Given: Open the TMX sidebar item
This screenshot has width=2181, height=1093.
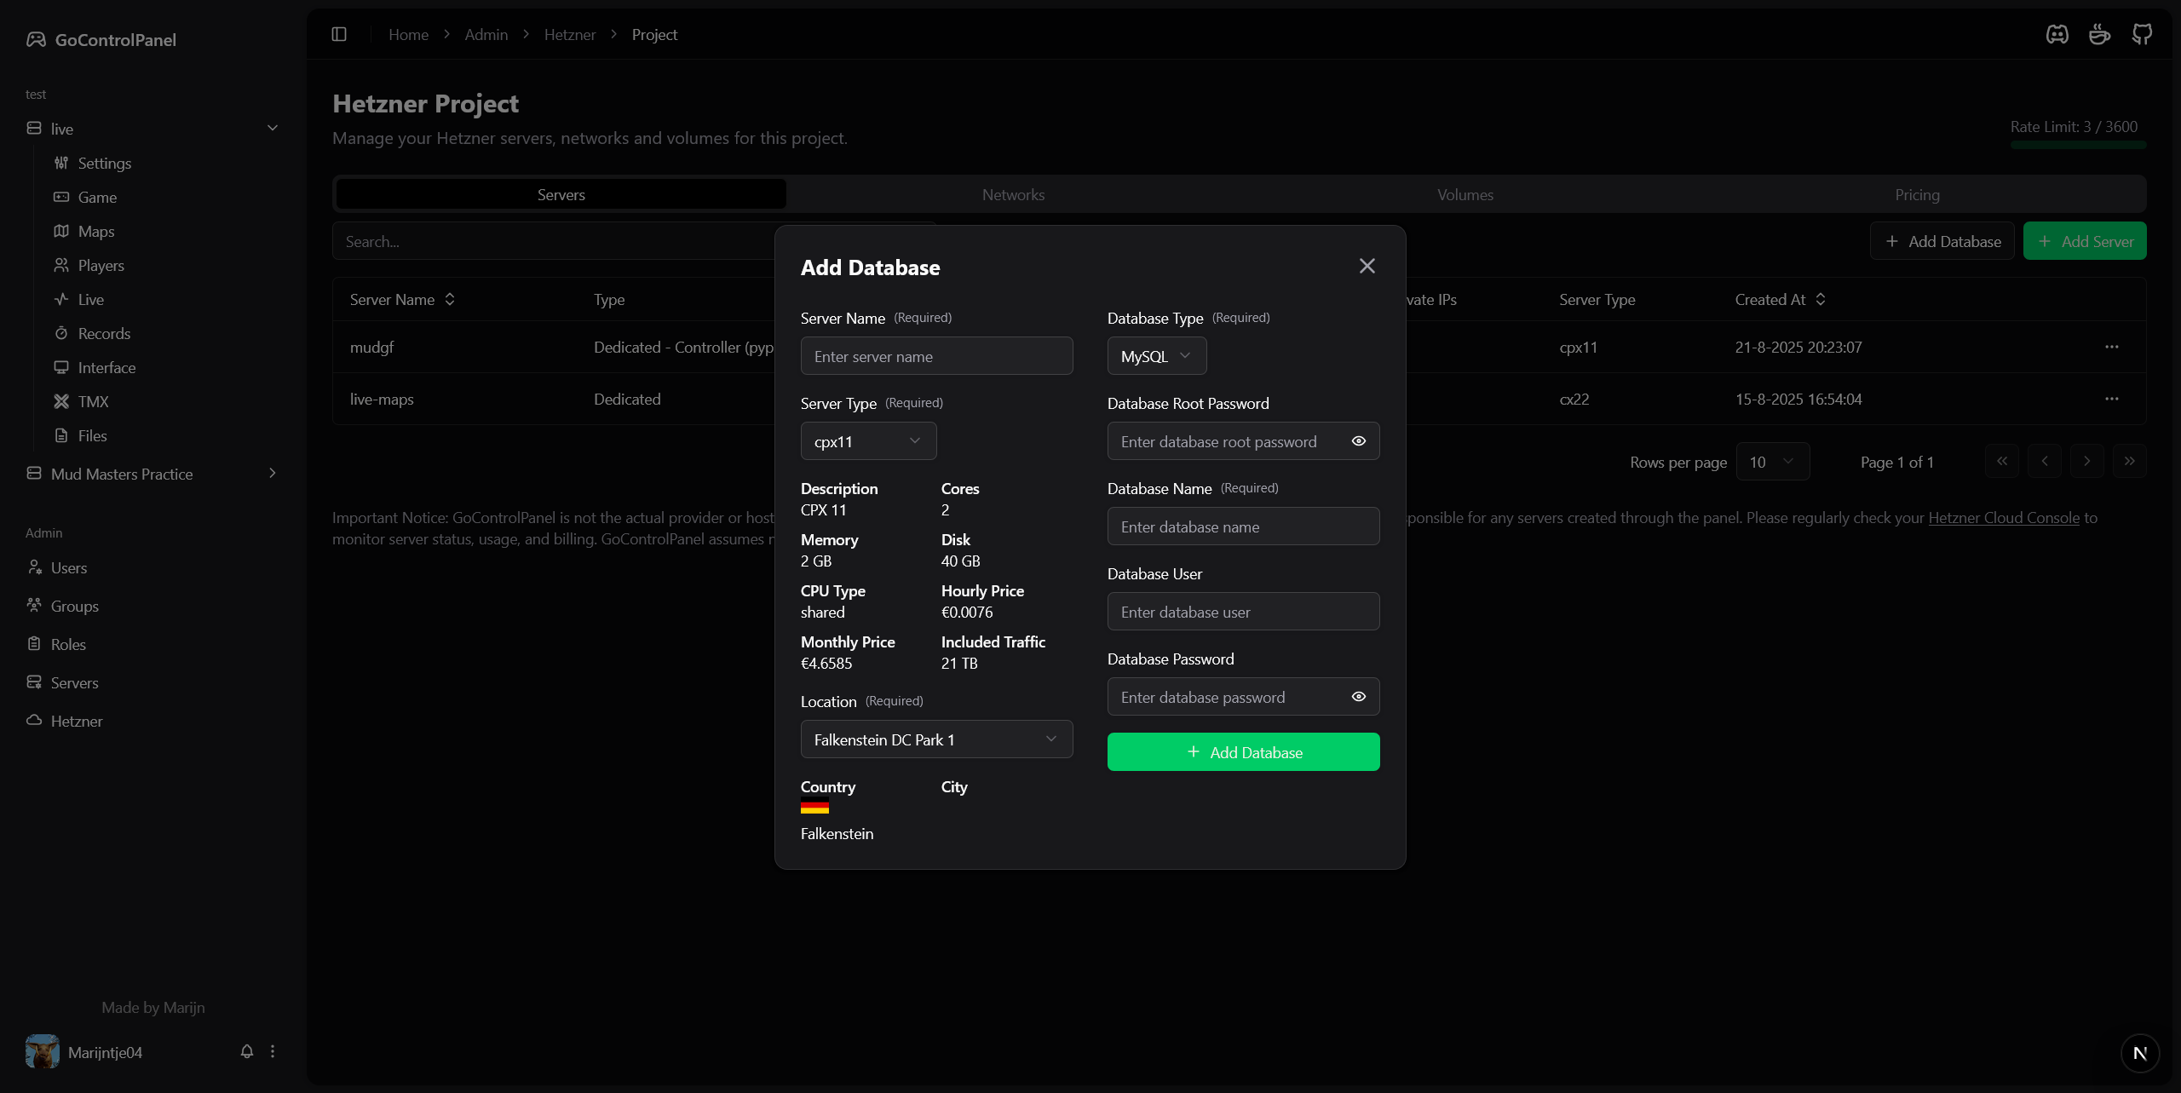Looking at the screenshot, I should pyautogui.click(x=93, y=401).
